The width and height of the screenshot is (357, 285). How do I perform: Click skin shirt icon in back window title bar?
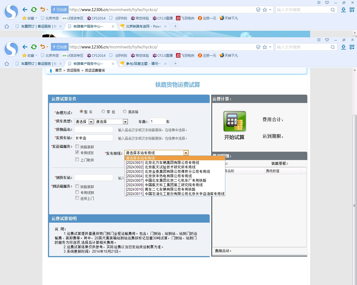327,3
